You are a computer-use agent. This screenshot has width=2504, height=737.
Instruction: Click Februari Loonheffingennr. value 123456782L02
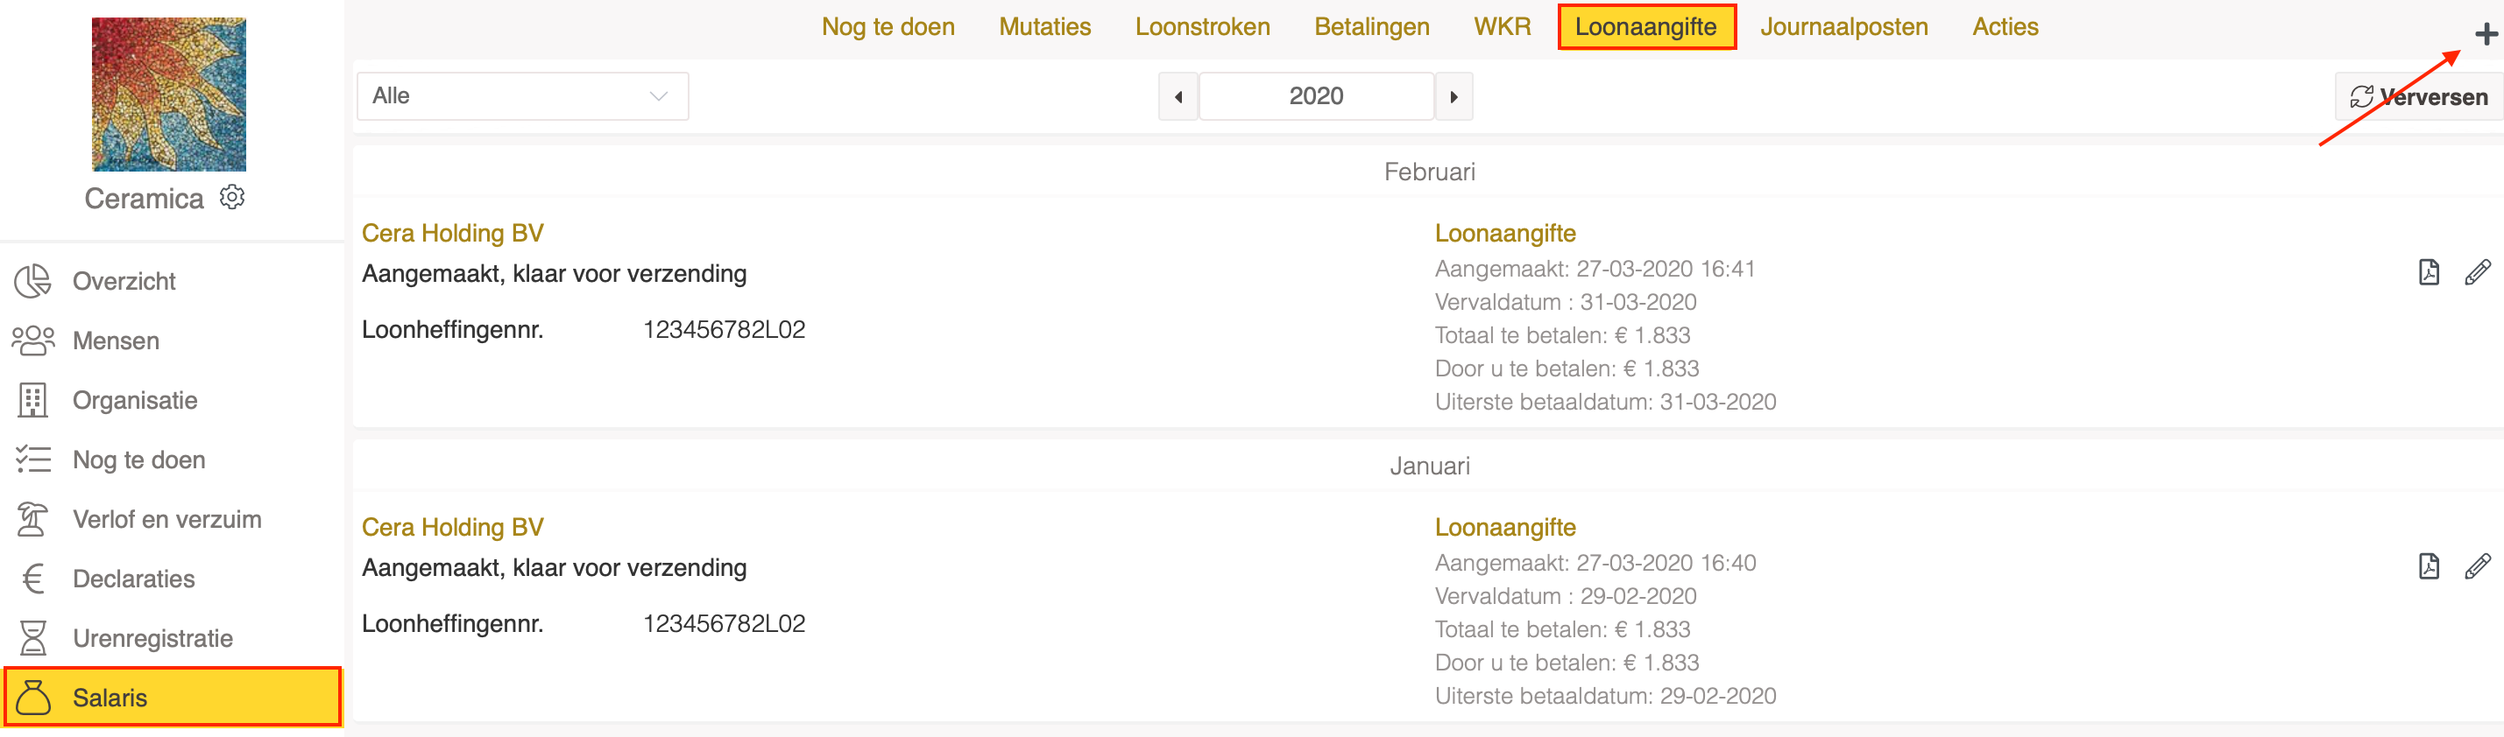click(725, 330)
